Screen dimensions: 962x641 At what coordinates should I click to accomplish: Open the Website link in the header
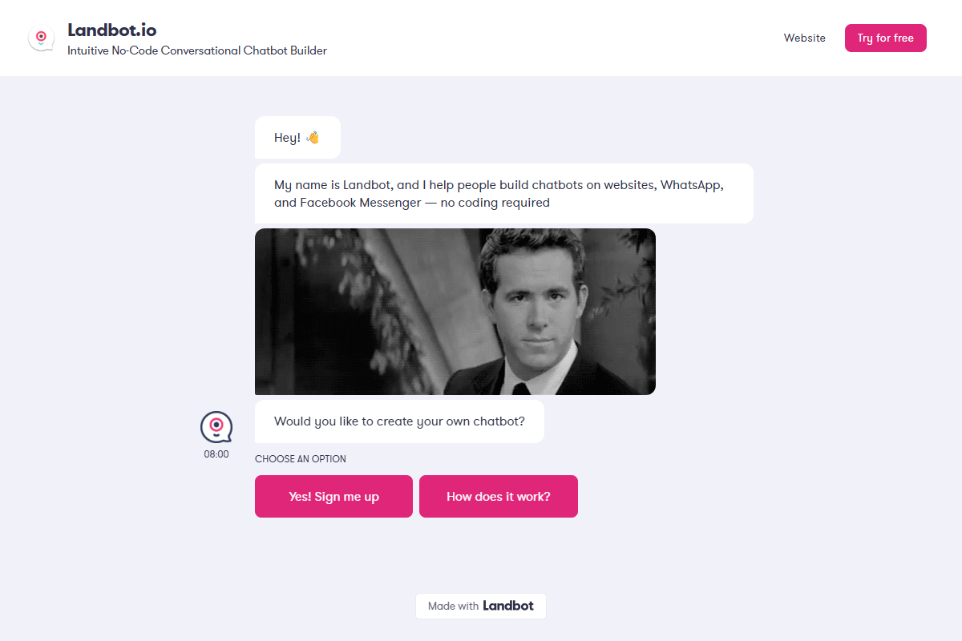(x=804, y=38)
